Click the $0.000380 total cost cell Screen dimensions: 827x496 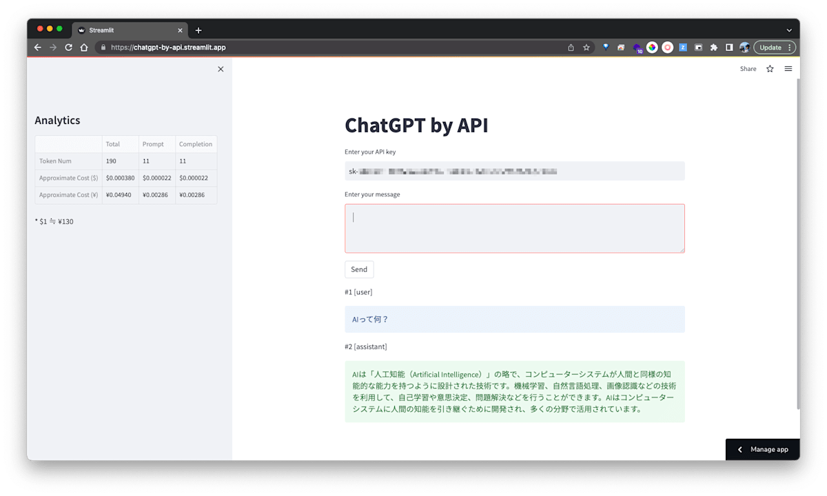tap(121, 178)
